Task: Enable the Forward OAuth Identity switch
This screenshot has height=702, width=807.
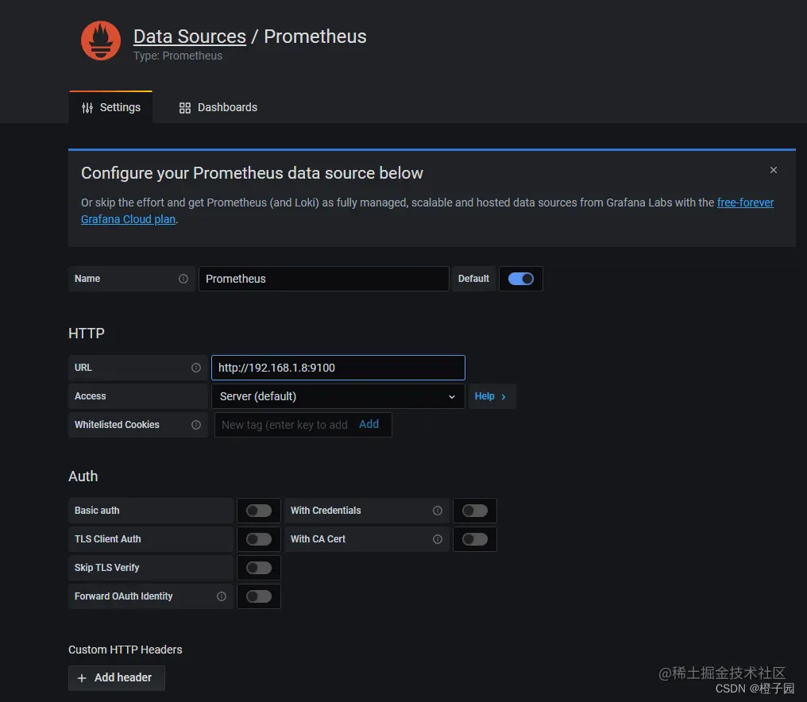Action: pos(258,596)
